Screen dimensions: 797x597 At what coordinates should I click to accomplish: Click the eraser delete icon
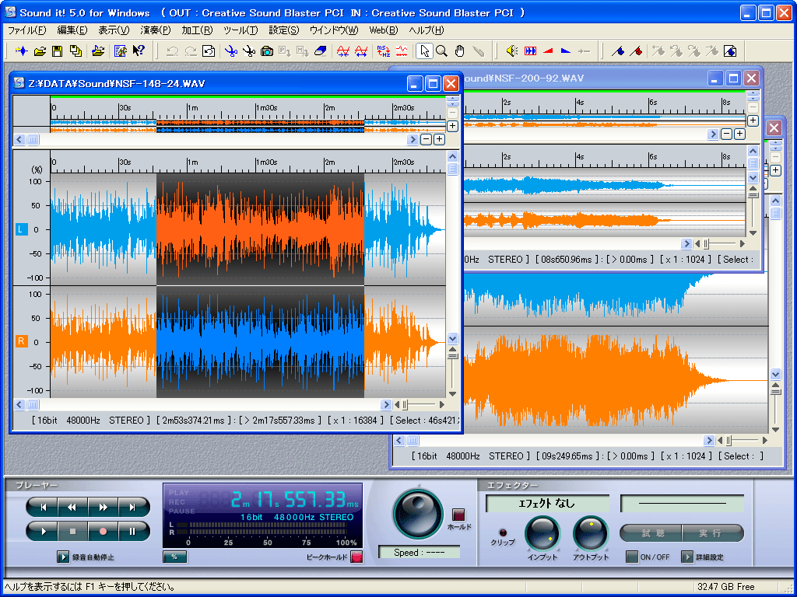320,51
